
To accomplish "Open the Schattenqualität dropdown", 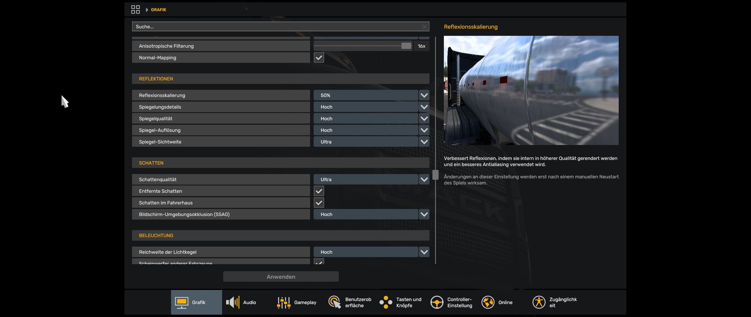I will (x=424, y=180).
